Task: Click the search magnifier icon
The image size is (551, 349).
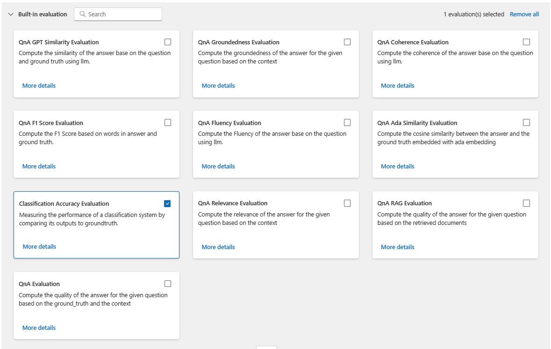Action: click(83, 14)
